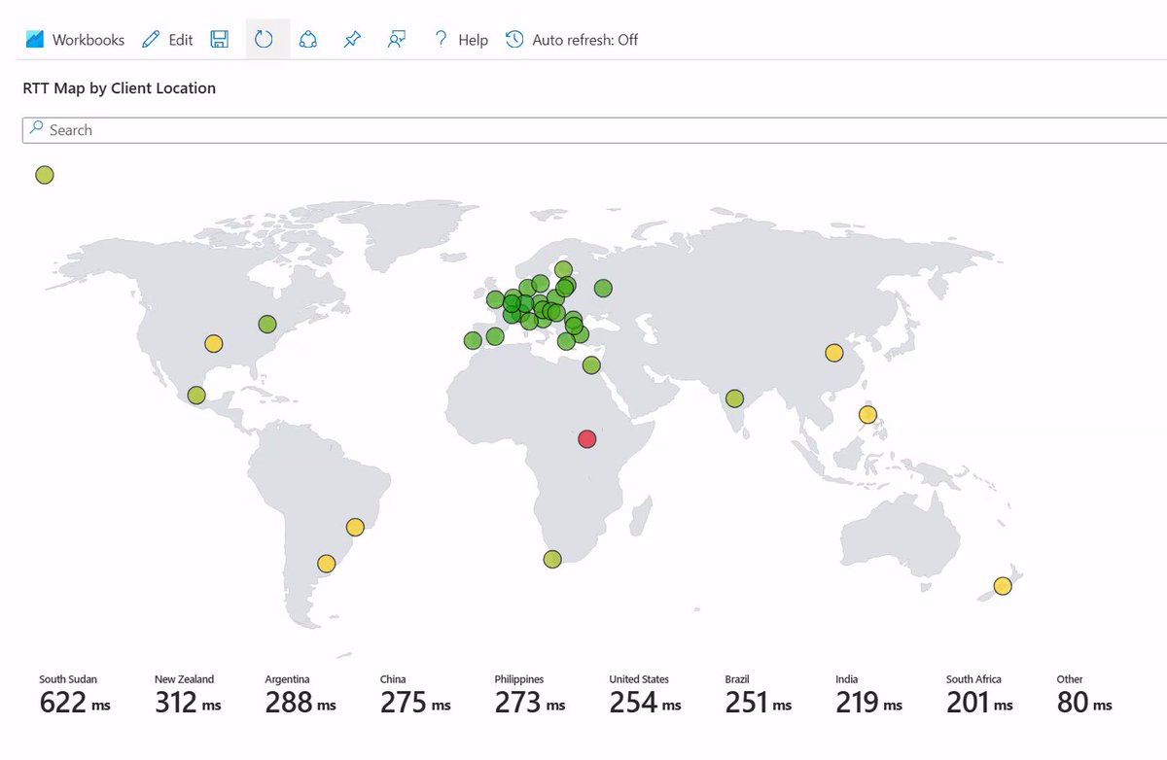
Task: Open the Help menu
Action: pyautogui.click(x=460, y=40)
